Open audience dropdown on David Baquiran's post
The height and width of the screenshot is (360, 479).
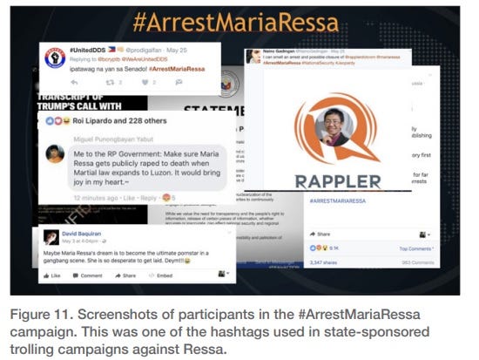click(x=224, y=274)
